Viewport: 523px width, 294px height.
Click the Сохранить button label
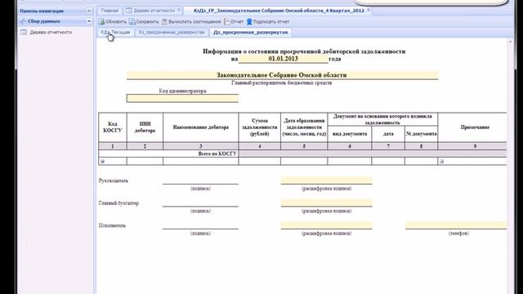pyautogui.click(x=147, y=22)
